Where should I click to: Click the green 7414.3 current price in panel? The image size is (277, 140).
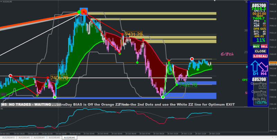coord(258,8)
